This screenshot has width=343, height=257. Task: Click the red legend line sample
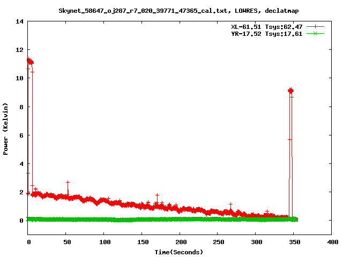pos(315,27)
